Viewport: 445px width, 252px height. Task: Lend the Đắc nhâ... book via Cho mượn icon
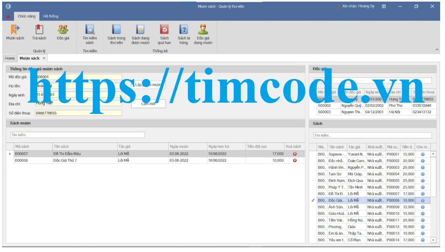coord(422,161)
